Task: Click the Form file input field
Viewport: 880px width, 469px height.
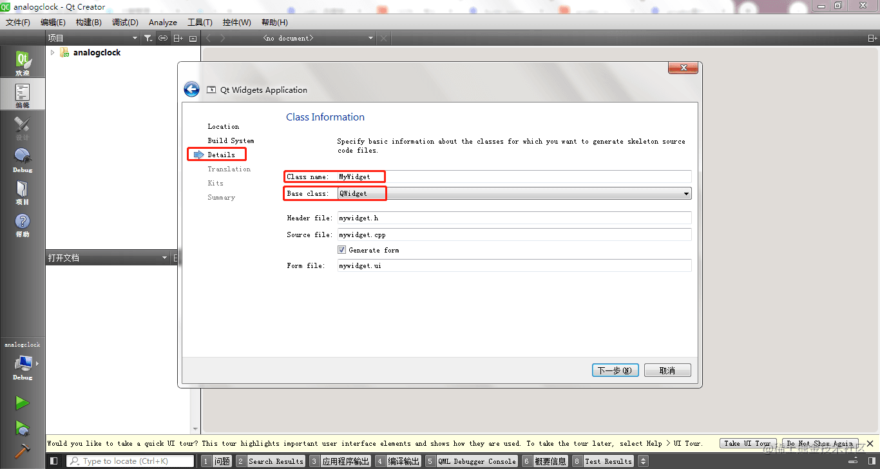Action: tap(514, 265)
